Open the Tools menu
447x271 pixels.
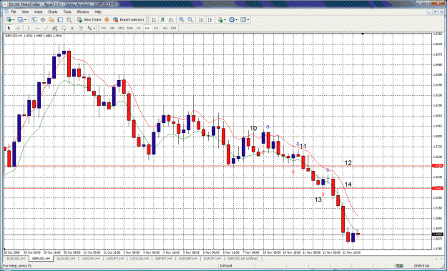pos(67,11)
